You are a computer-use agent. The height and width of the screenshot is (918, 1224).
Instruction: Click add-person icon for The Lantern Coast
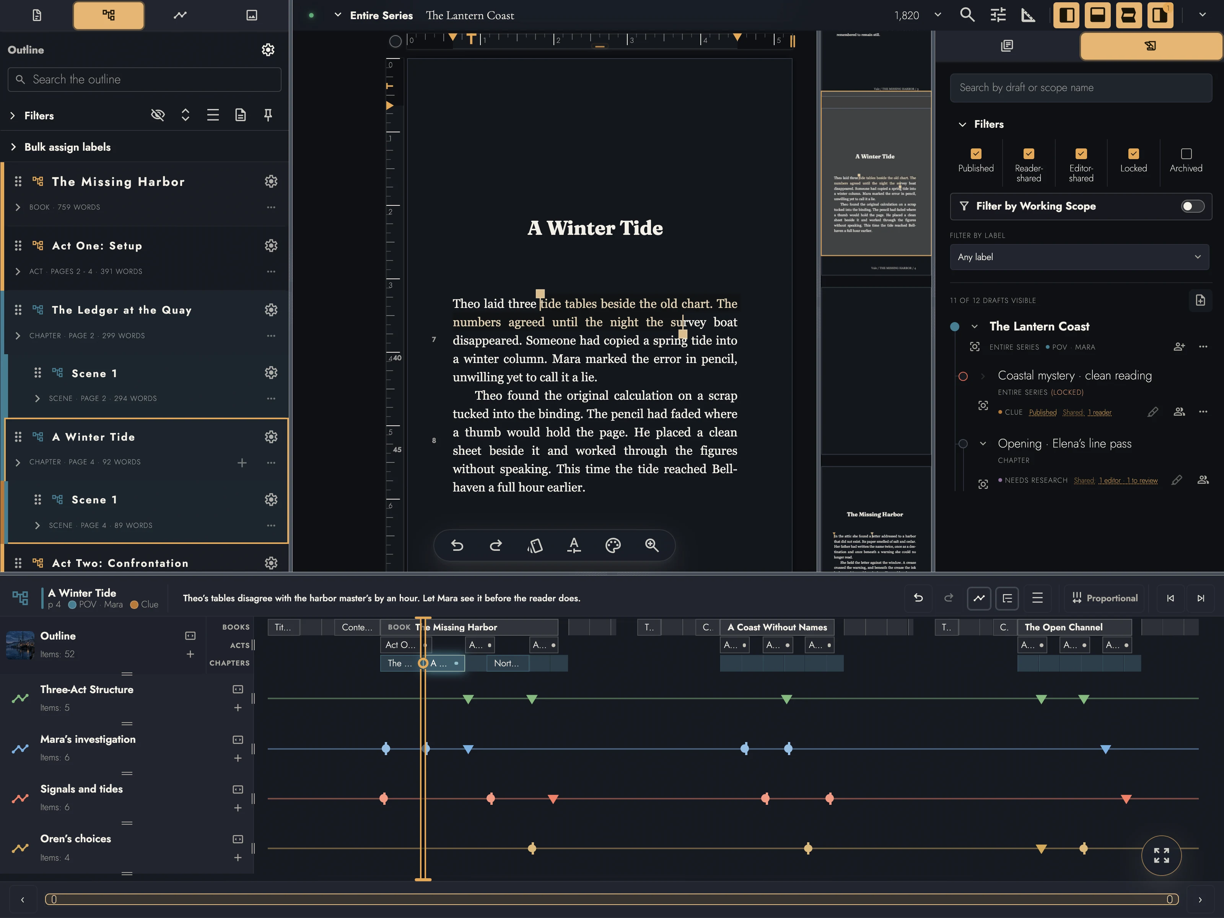pyautogui.click(x=1179, y=347)
